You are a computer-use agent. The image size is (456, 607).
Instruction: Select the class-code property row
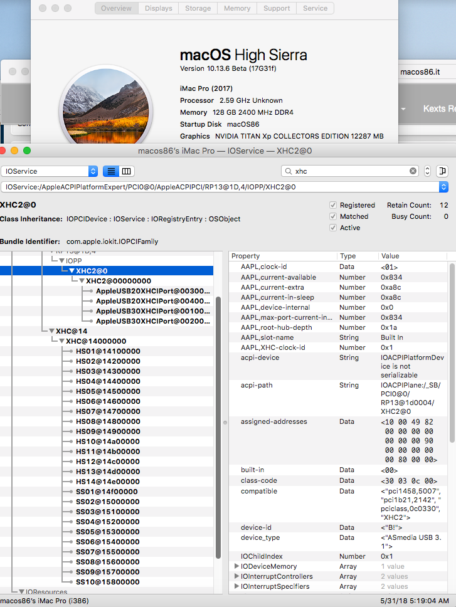pos(338,480)
